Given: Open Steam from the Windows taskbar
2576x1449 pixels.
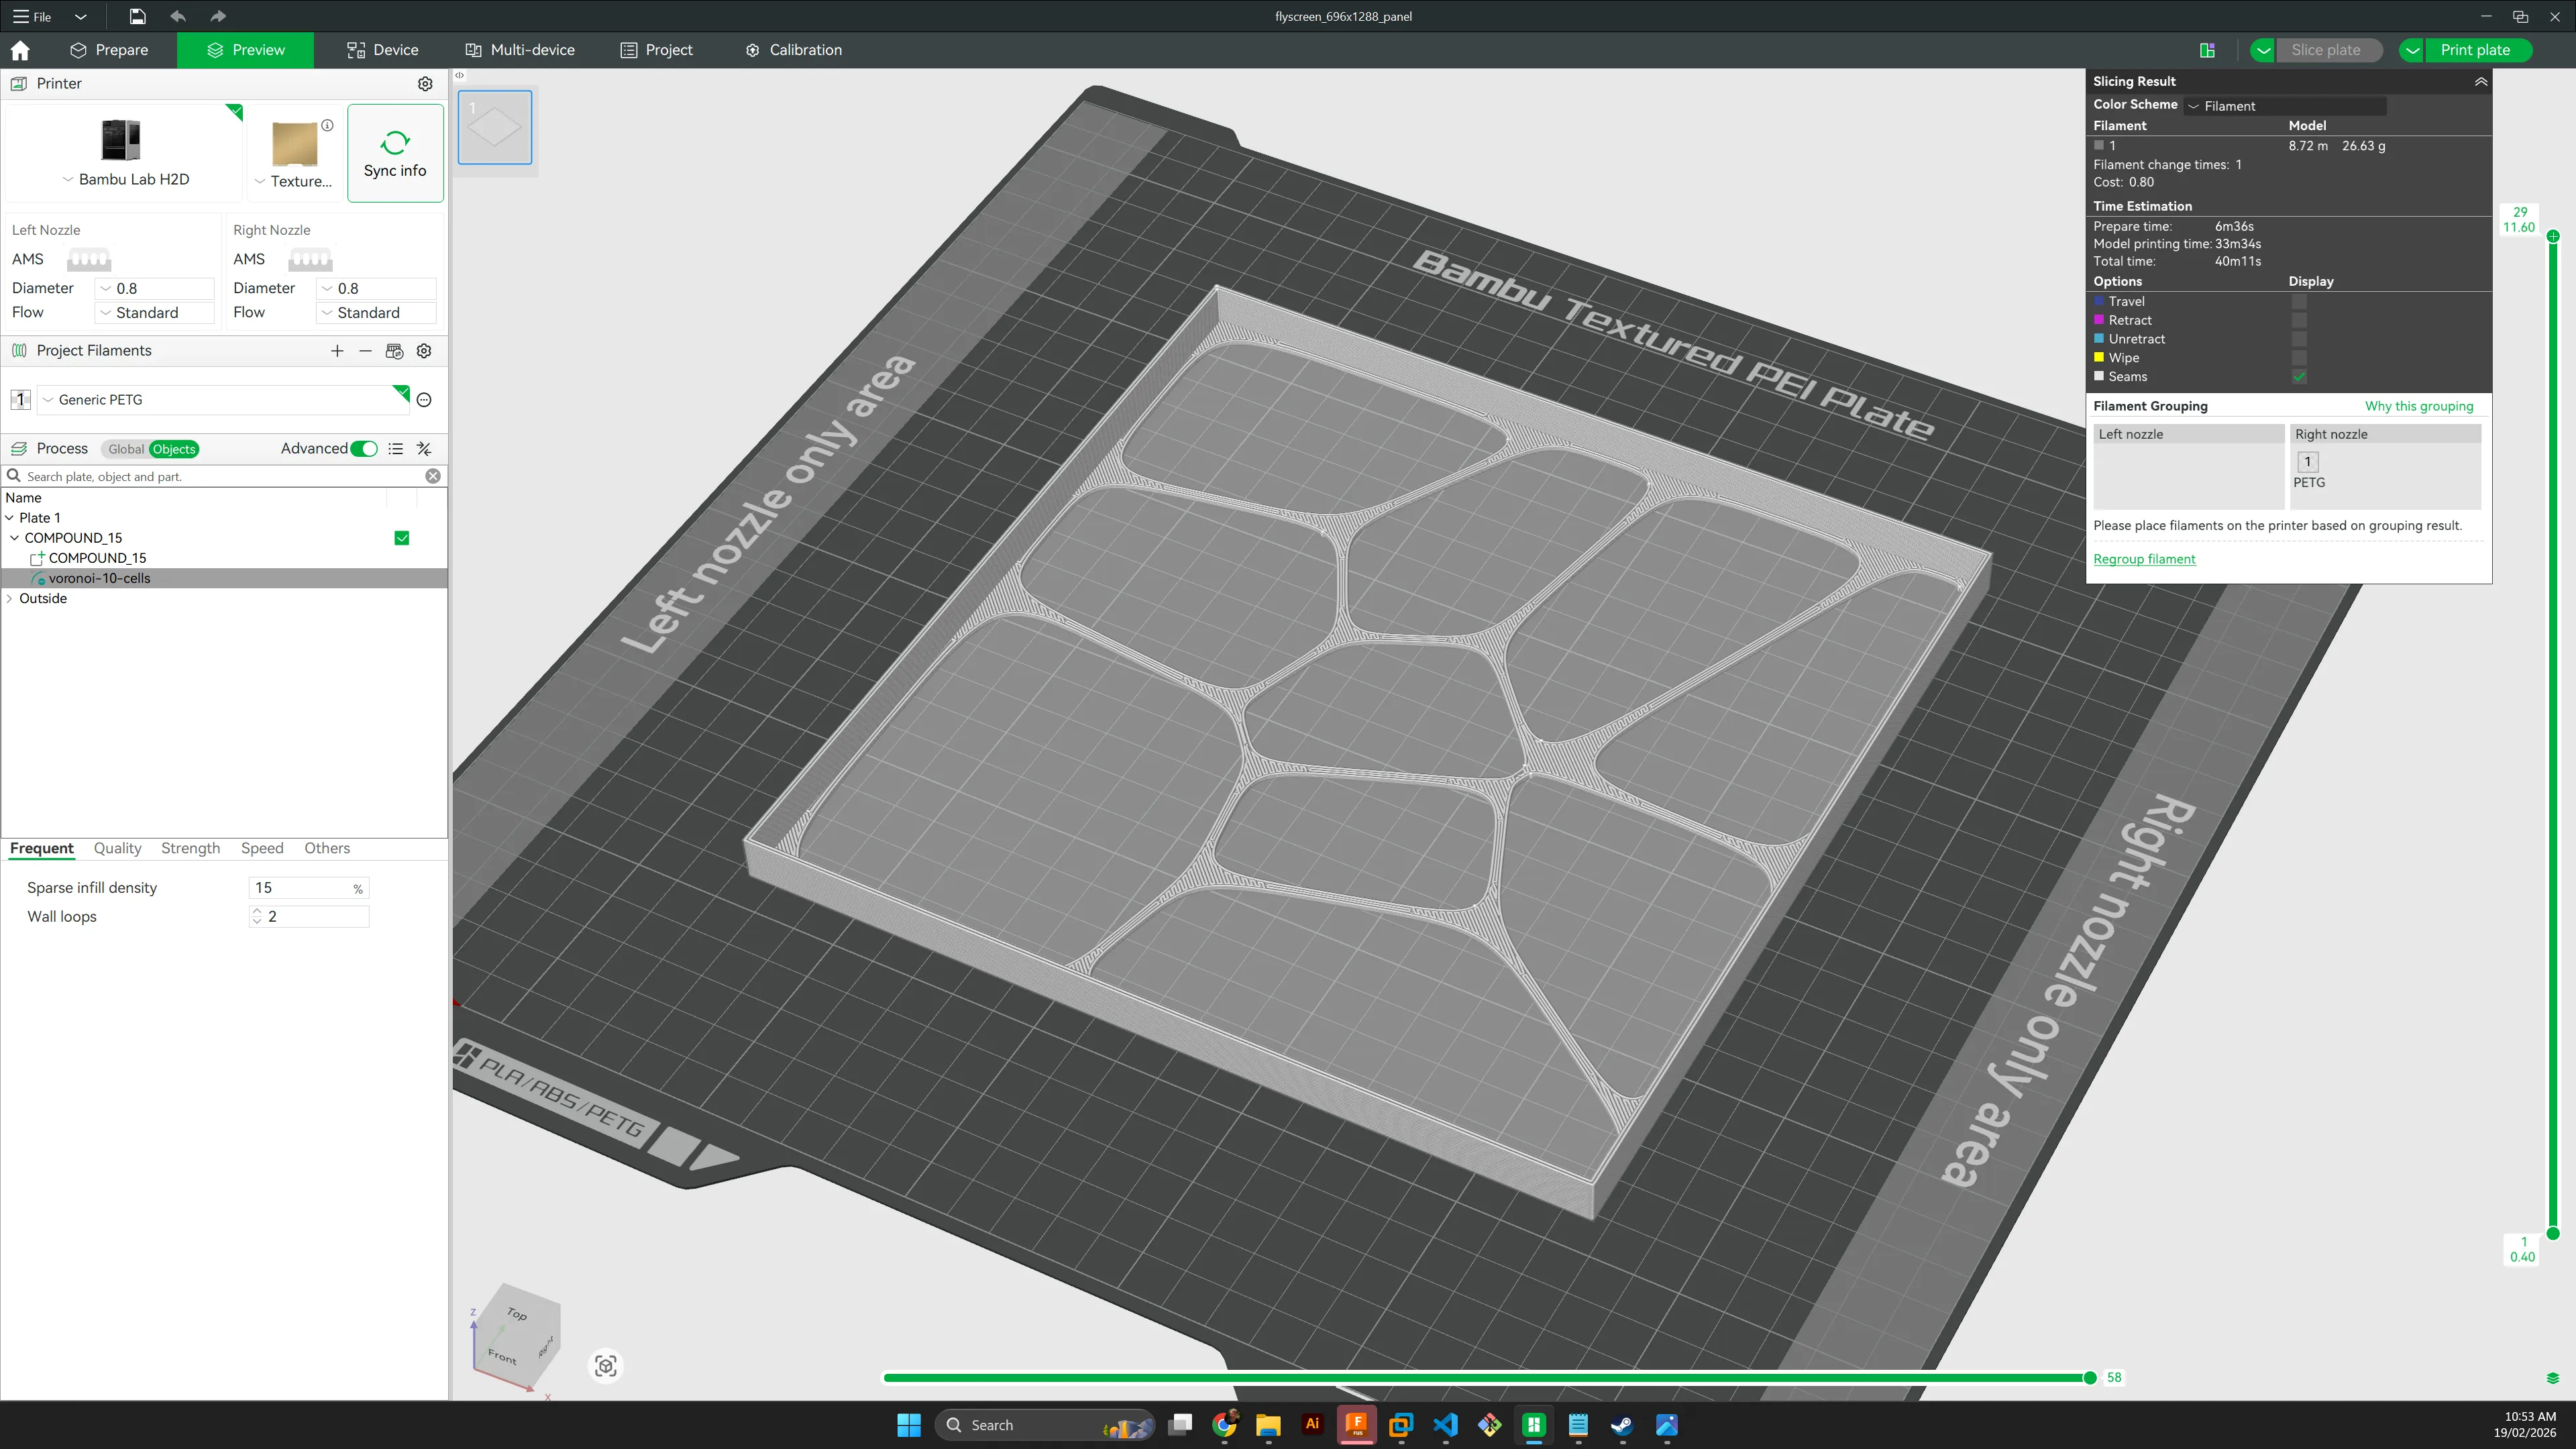Looking at the screenshot, I should 1622,1425.
